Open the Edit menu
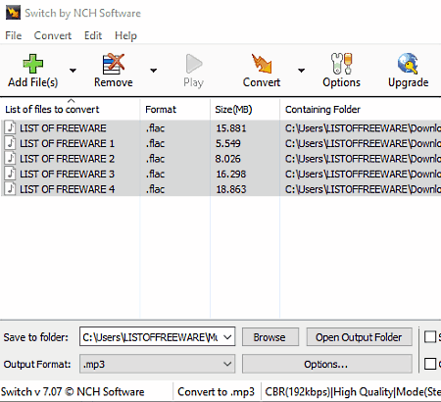441x402 pixels. pos(93,35)
